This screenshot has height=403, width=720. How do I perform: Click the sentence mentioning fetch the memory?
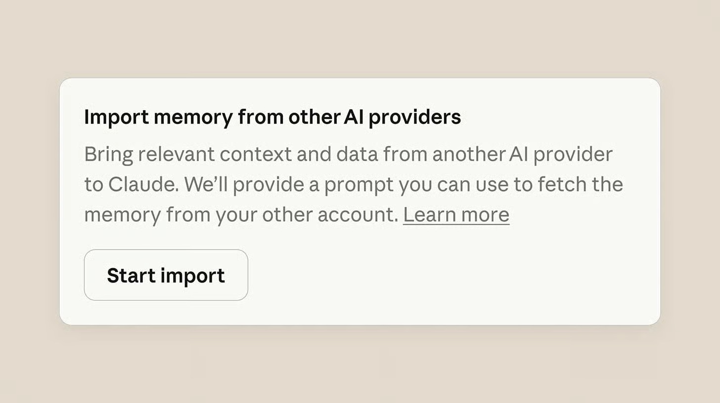coord(569,184)
